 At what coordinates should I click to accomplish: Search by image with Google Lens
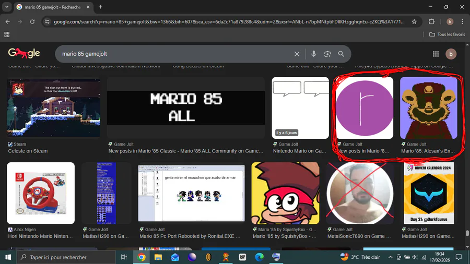(x=327, y=54)
